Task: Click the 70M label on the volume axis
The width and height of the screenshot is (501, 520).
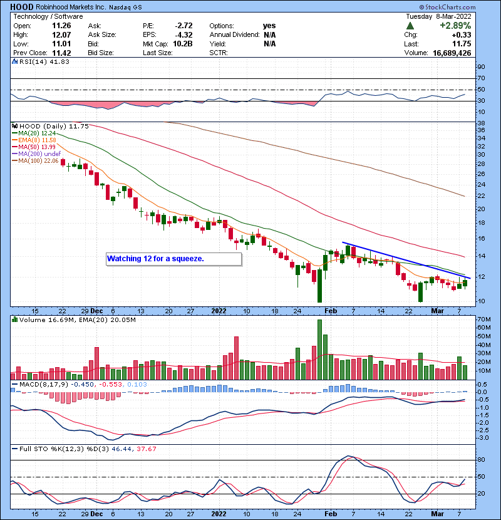Action: [483, 320]
